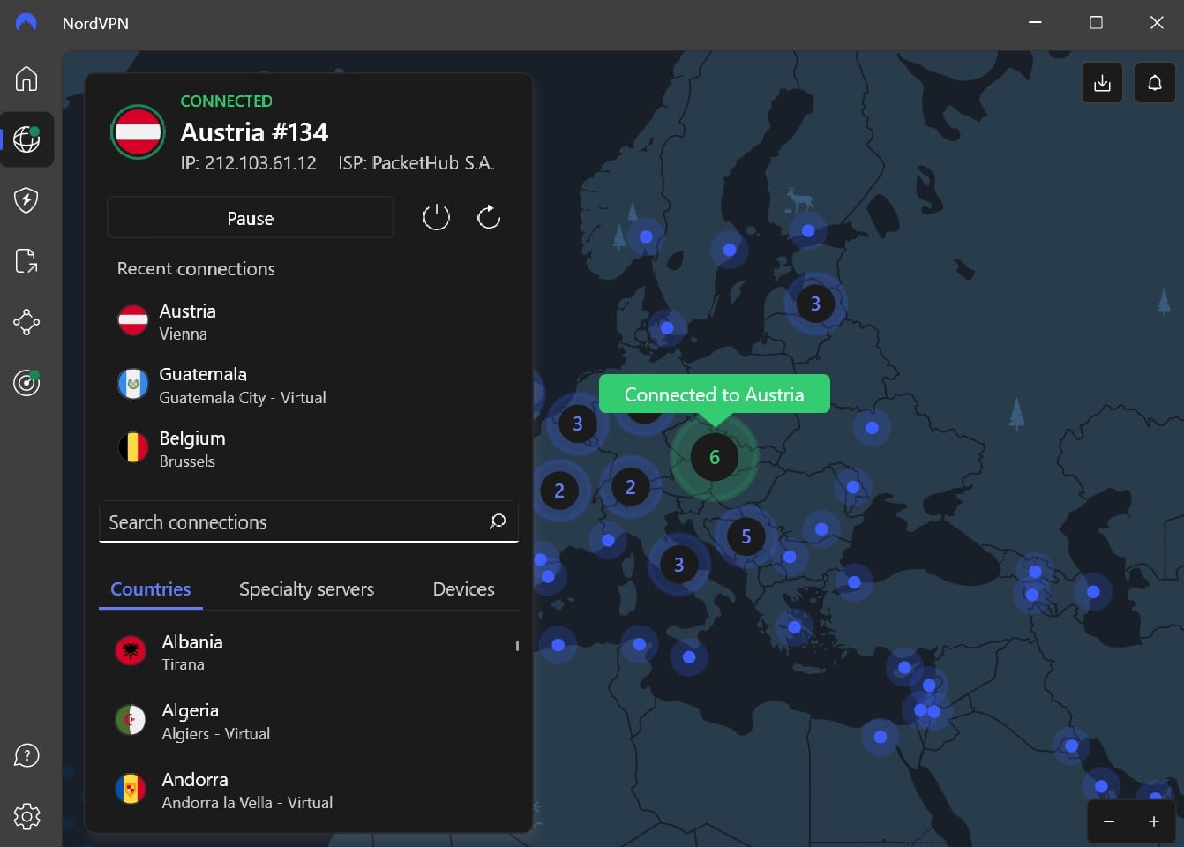Viewport: 1184px width, 847px height.
Task: Open the help question mark icon
Action: tap(26, 755)
